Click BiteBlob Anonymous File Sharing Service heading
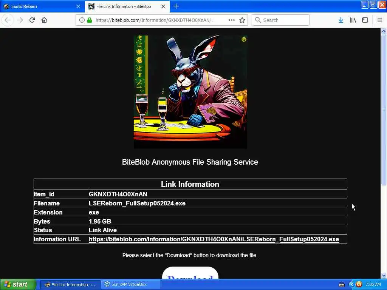Image resolution: width=387 pixels, height=290 pixels. (190, 162)
